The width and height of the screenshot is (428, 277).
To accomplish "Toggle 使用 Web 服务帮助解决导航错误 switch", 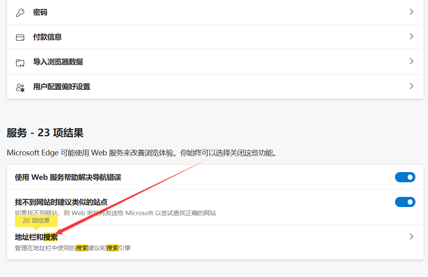I will (405, 177).
